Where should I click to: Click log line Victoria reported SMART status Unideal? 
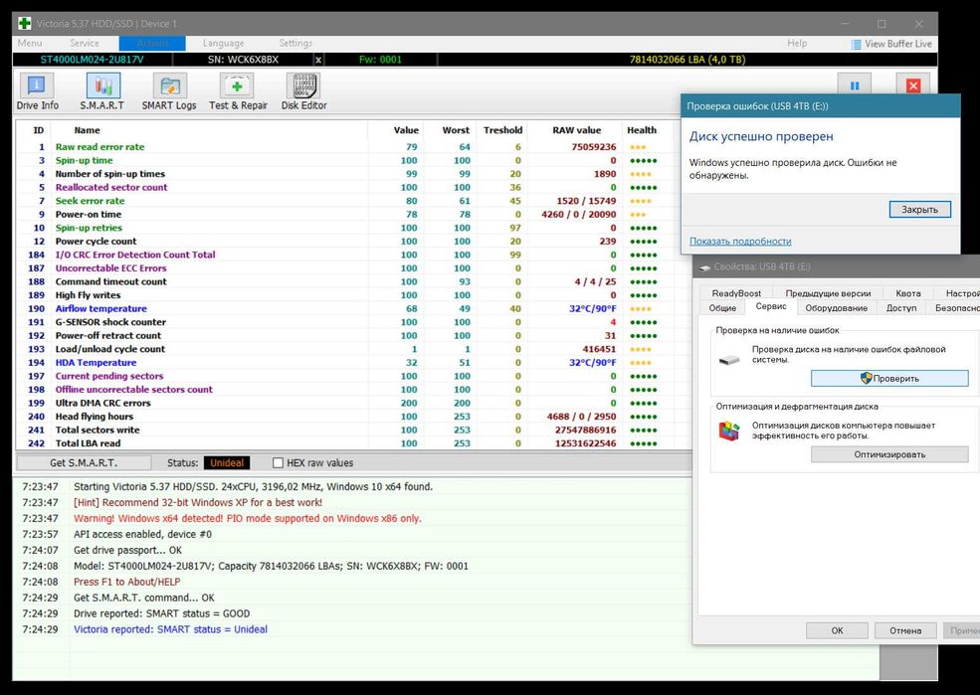click(170, 629)
